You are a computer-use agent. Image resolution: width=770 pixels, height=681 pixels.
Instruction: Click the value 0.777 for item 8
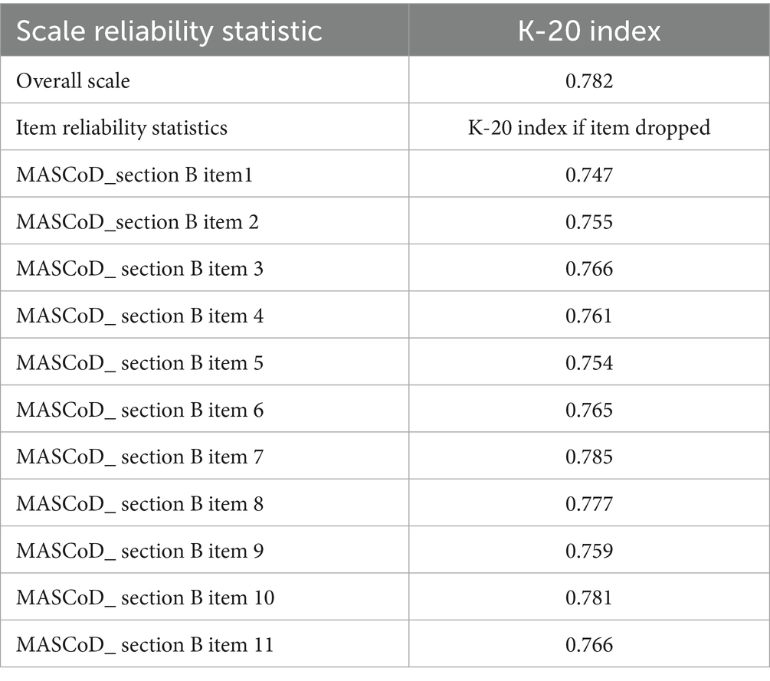tap(589, 504)
